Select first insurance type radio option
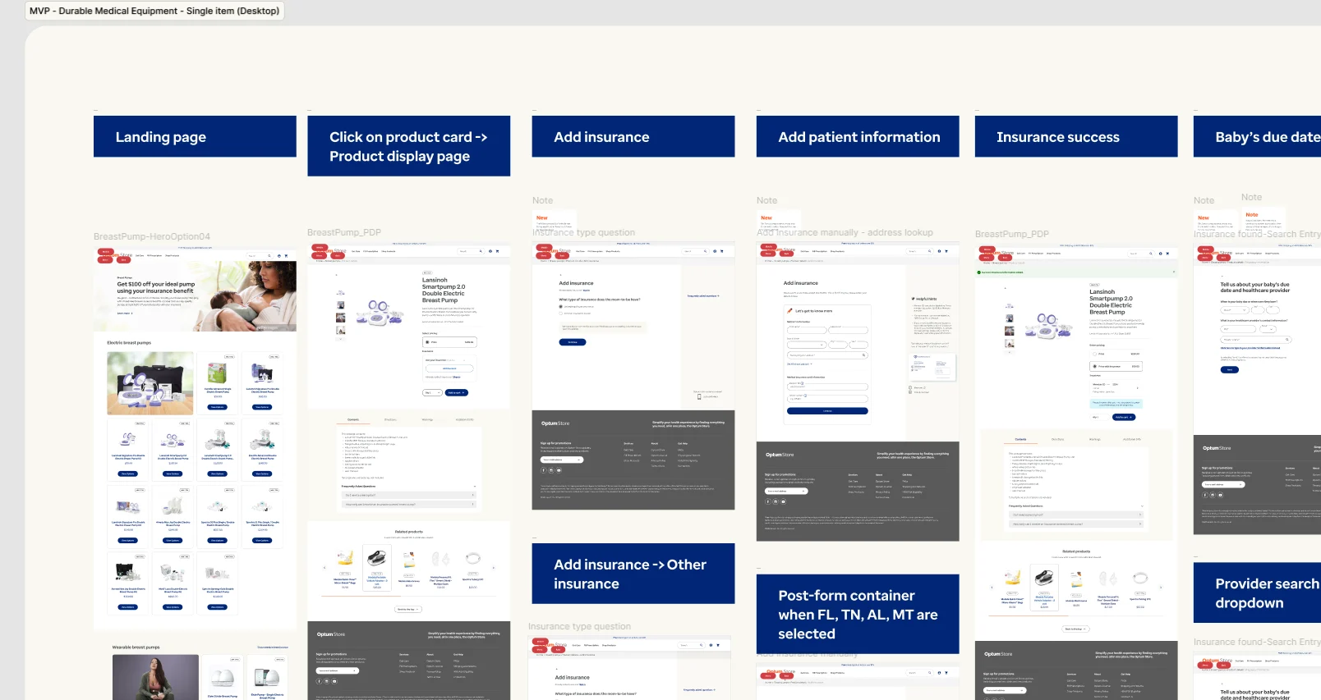 click(561, 307)
